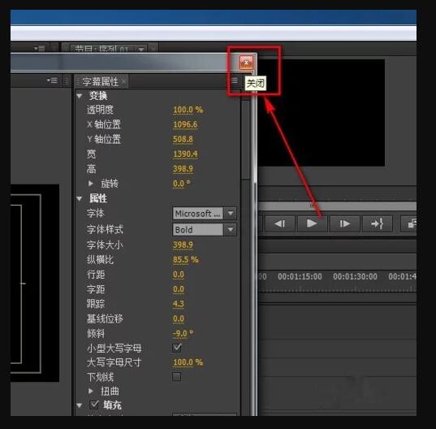Expand the 扭曲 property
The height and width of the screenshot is (429, 436).
[90, 391]
